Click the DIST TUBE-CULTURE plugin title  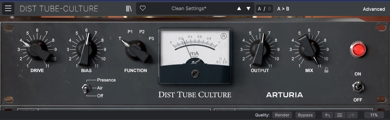coord(59,9)
